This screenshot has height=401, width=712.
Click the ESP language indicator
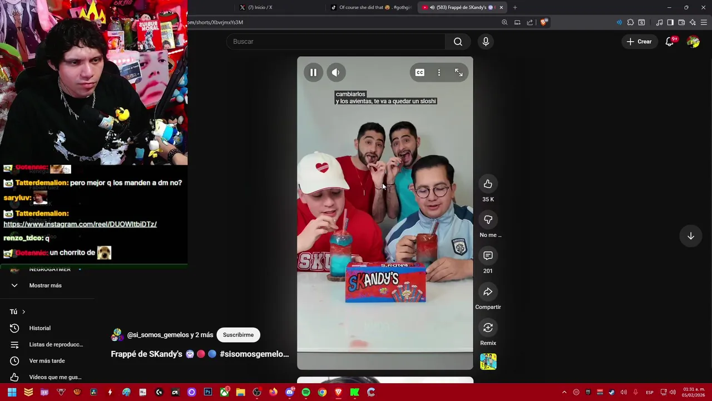649,392
